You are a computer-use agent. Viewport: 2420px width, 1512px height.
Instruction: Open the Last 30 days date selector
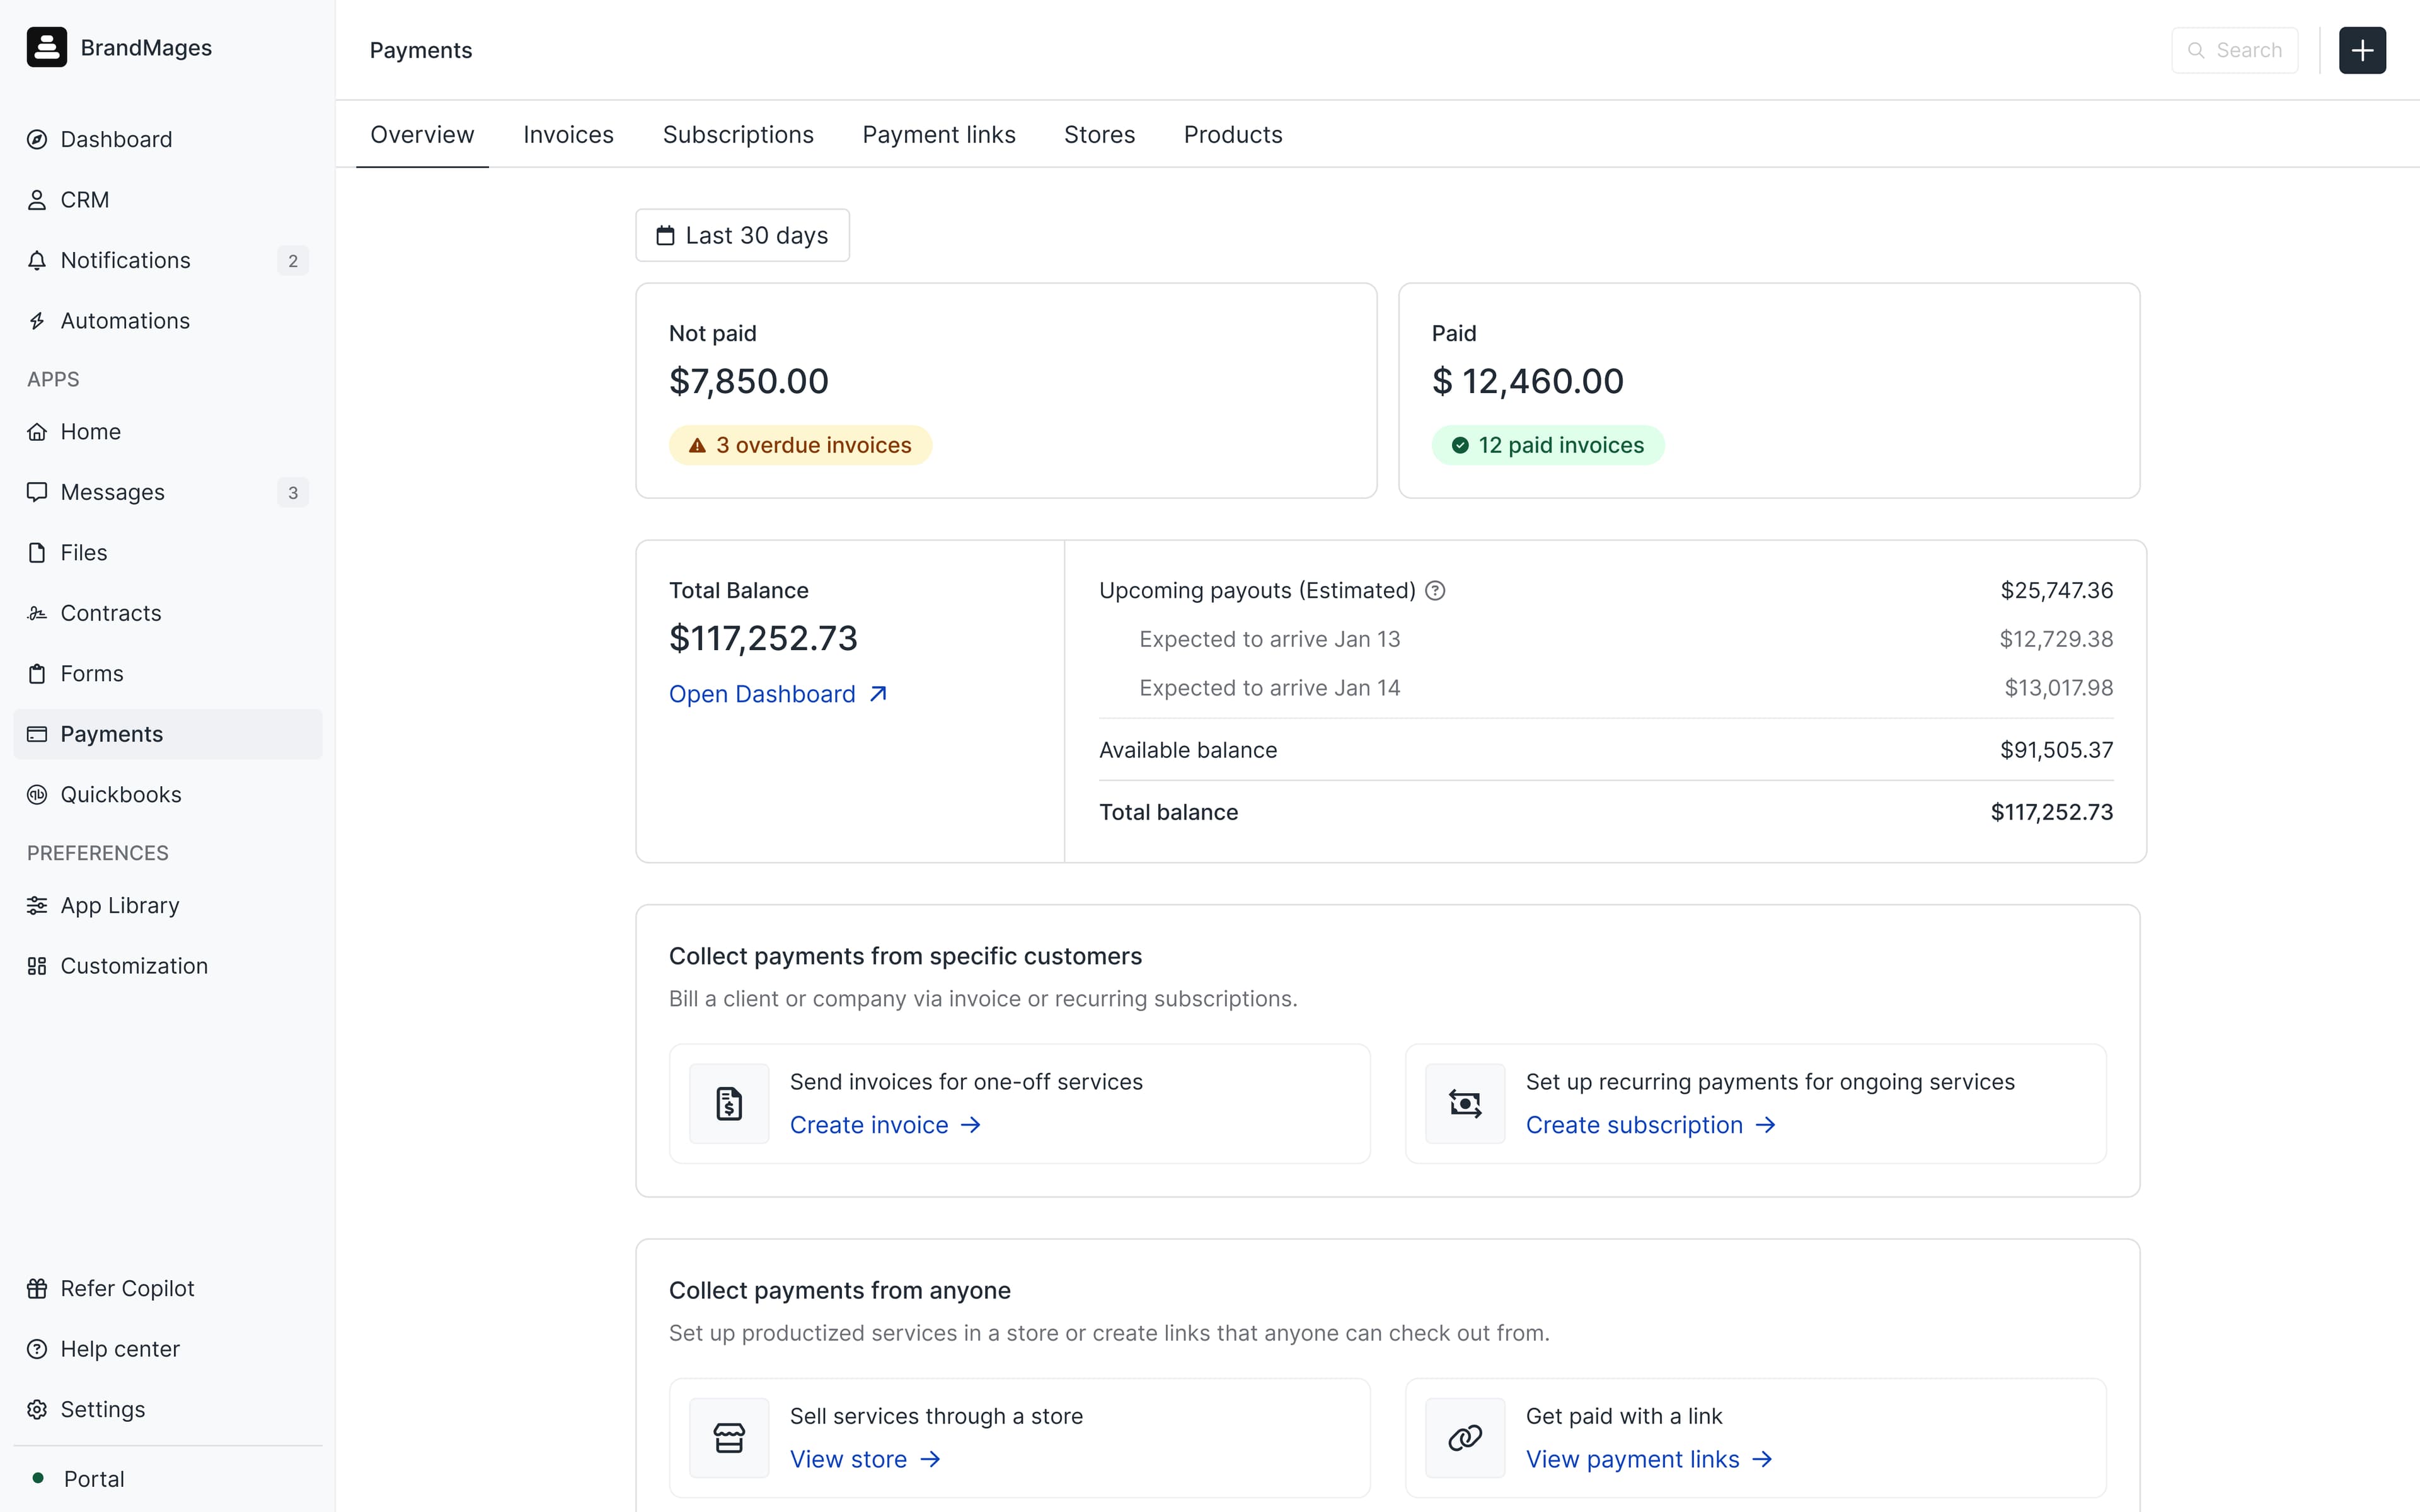[x=741, y=235]
